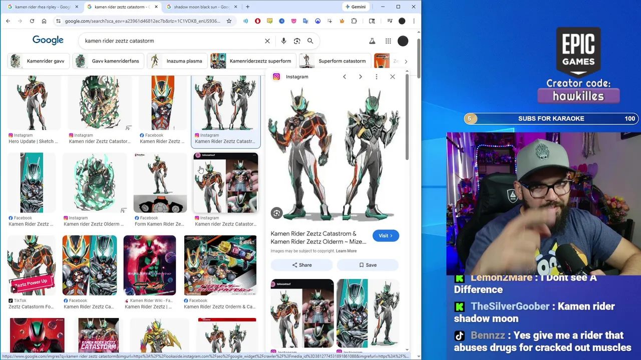Viewport: 641px width, 360px height.
Task: Open Kamen Rider Zeztz Catastrom title link
Action: [318, 237]
